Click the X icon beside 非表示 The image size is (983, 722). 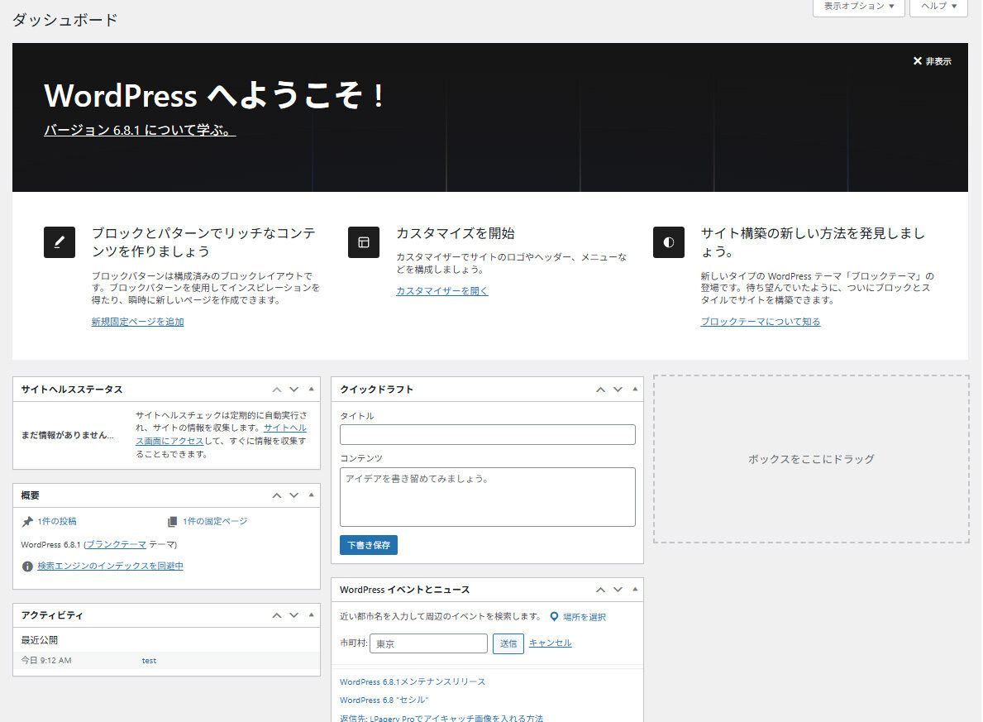click(x=917, y=61)
